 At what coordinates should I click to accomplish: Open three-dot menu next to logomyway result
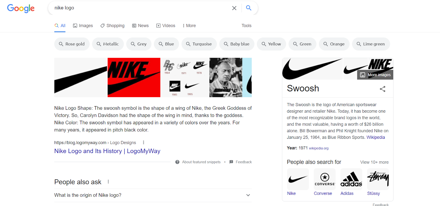click(x=143, y=143)
